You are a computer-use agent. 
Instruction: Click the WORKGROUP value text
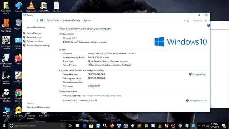click(94, 86)
